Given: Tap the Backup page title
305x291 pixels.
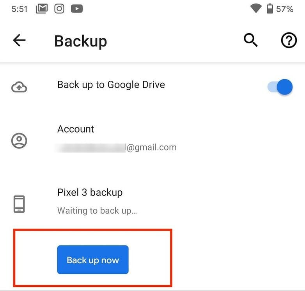Looking at the screenshot, I should pos(80,41).
